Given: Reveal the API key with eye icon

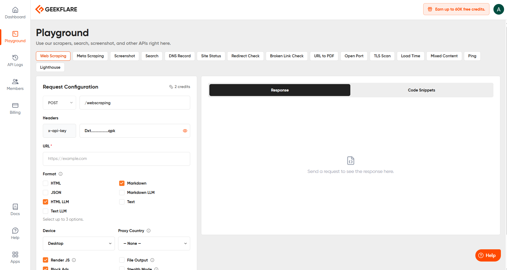Looking at the screenshot, I should 185,131.
